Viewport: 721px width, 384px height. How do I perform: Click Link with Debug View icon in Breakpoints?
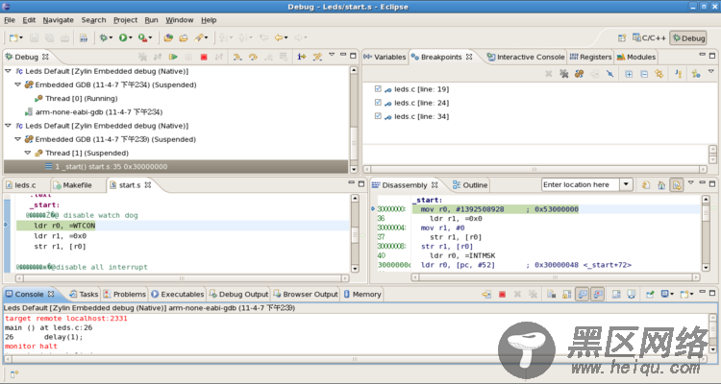coord(659,74)
